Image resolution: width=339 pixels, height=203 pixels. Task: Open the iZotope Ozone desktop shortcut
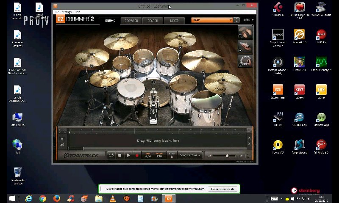click(x=278, y=66)
